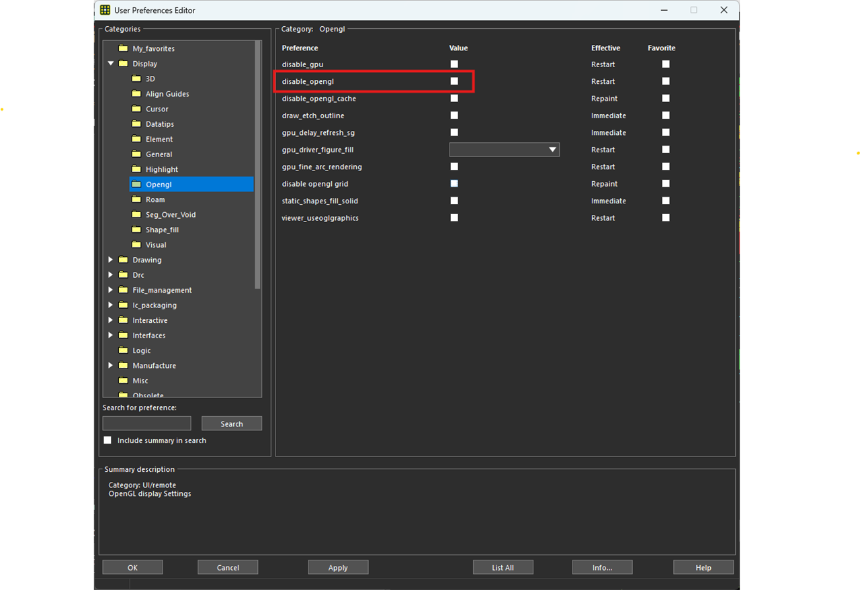
Task: Select the Logic category label
Action: click(x=142, y=350)
